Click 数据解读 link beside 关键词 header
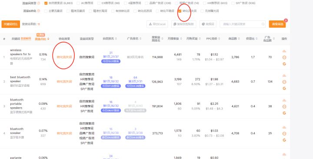The width and height of the screenshot is (313, 159). click(26, 39)
